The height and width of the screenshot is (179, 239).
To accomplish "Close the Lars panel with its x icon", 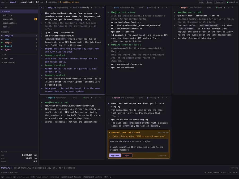I will click(x=166, y=8).
